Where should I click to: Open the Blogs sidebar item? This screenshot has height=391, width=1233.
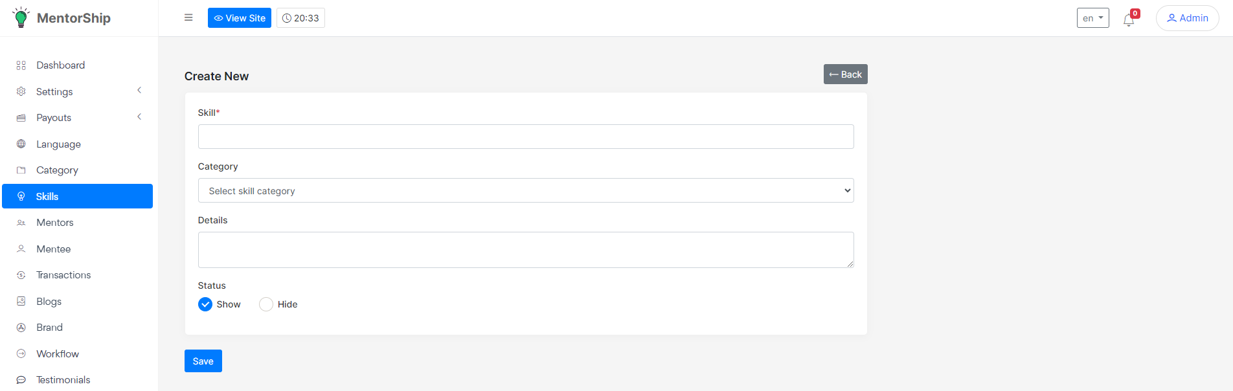tap(49, 302)
